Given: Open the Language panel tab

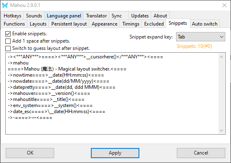Looking at the screenshot, I should (64, 16).
